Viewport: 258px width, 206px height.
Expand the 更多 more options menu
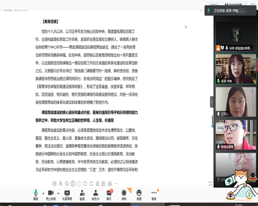tap(154, 194)
